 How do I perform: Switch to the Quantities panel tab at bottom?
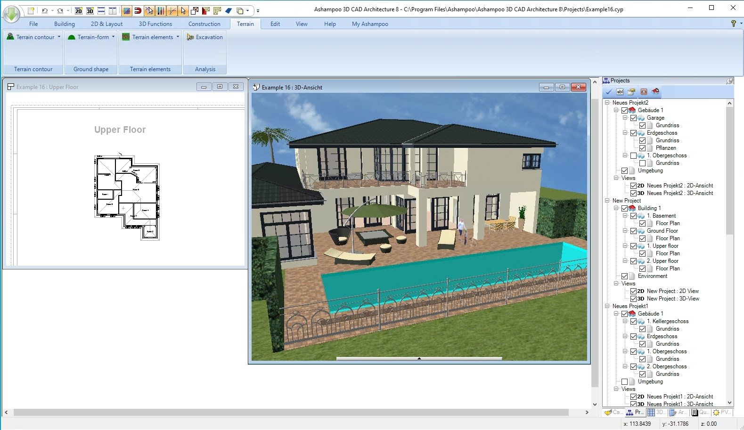[700, 412]
